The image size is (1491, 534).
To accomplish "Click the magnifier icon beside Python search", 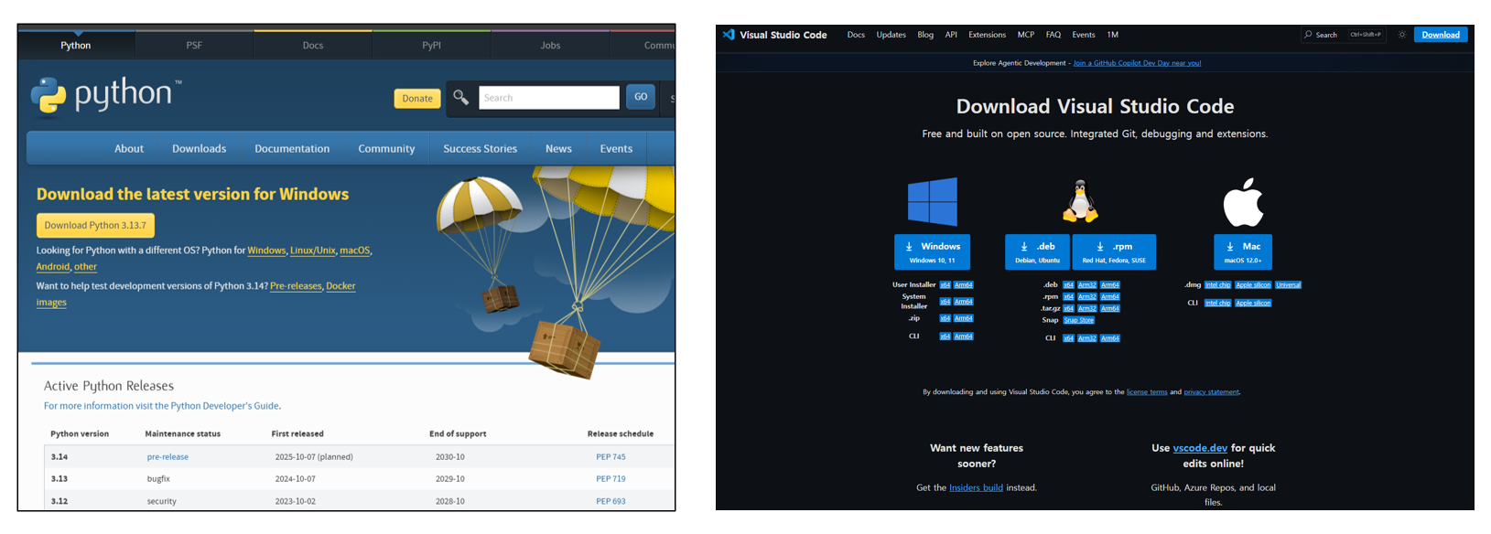I will point(461,98).
